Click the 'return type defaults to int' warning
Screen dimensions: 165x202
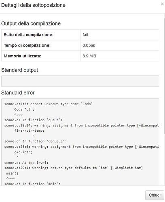(74, 168)
